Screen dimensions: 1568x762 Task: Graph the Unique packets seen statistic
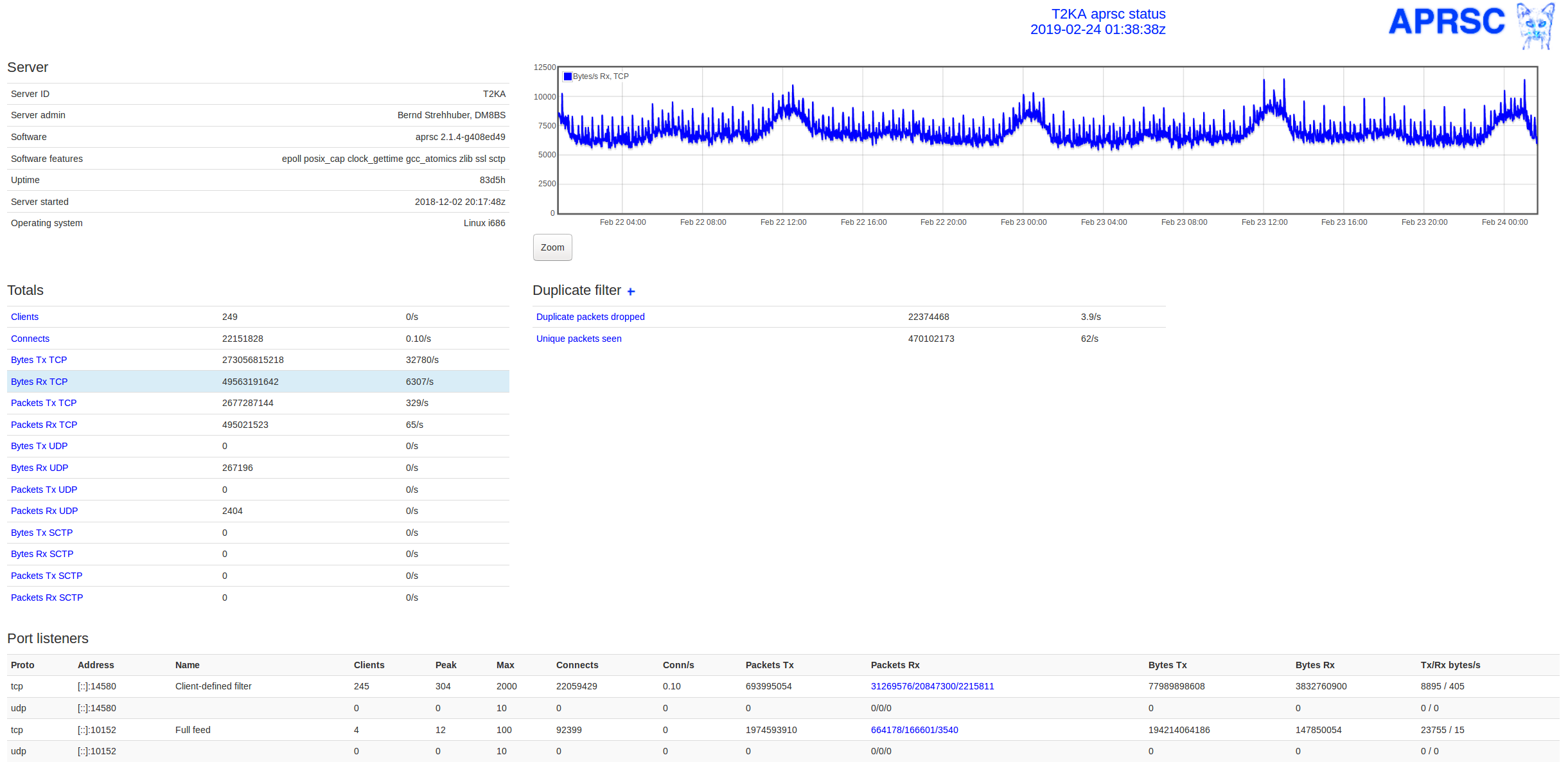click(x=579, y=339)
